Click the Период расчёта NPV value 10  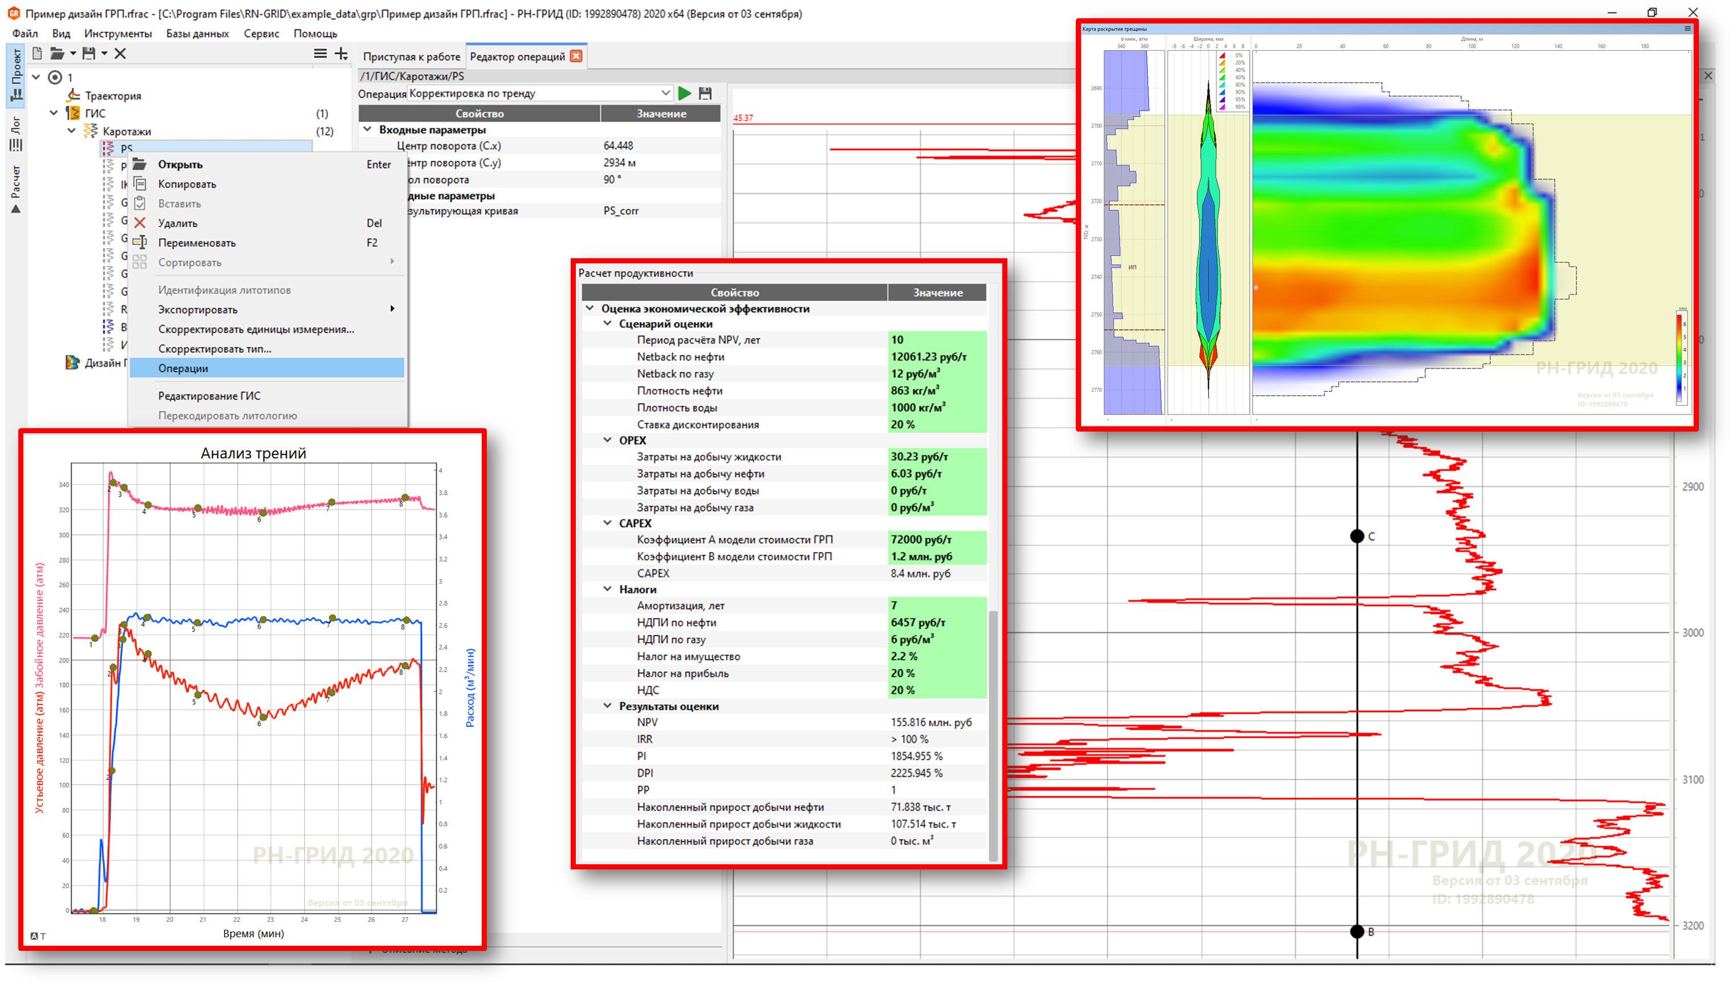937,339
